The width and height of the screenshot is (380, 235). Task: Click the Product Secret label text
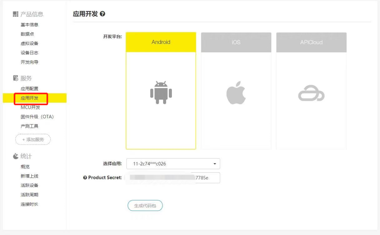pyautogui.click(x=105, y=178)
